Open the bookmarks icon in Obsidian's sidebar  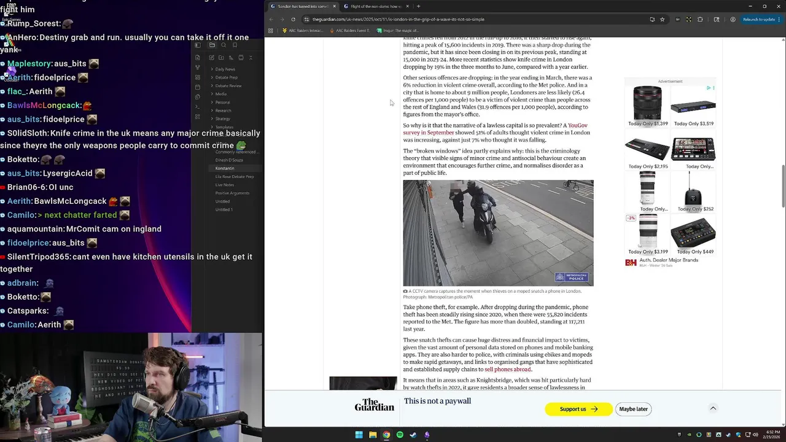click(x=235, y=45)
